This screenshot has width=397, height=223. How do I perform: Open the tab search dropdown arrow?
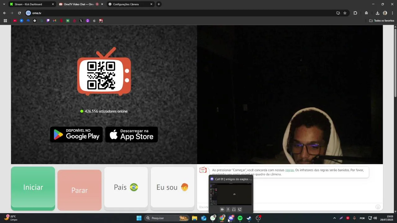pyautogui.click(x=4, y=4)
